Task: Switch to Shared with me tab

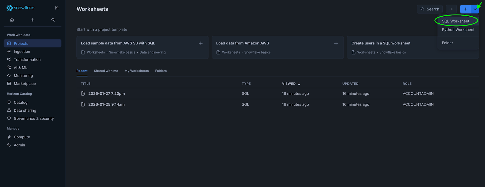Action: (106, 71)
